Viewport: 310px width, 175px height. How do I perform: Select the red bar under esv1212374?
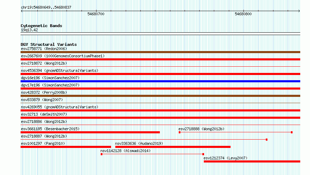pyautogui.click(x=252, y=161)
